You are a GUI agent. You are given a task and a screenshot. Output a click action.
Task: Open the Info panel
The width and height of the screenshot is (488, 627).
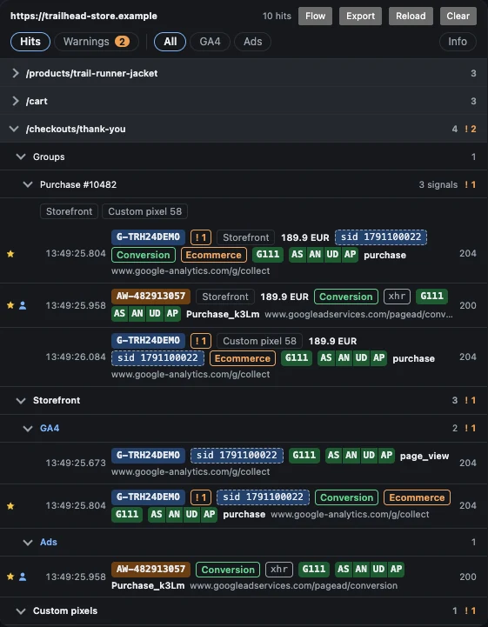(x=458, y=42)
